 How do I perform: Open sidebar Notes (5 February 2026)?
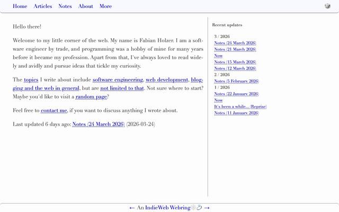pyautogui.click(x=237, y=81)
